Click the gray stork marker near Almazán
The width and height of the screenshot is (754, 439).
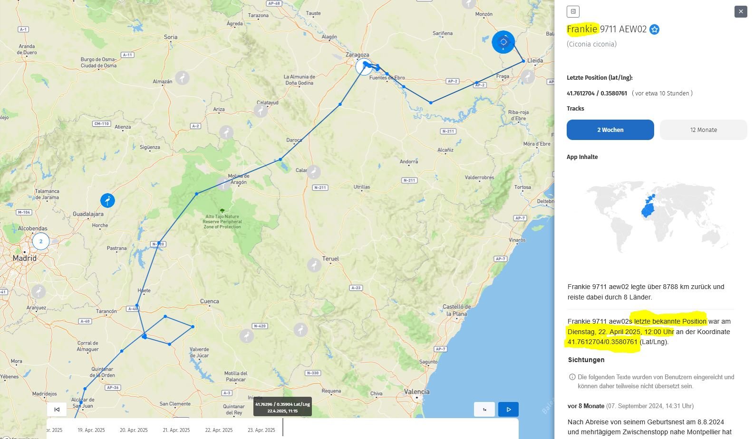tap(182, 78)
